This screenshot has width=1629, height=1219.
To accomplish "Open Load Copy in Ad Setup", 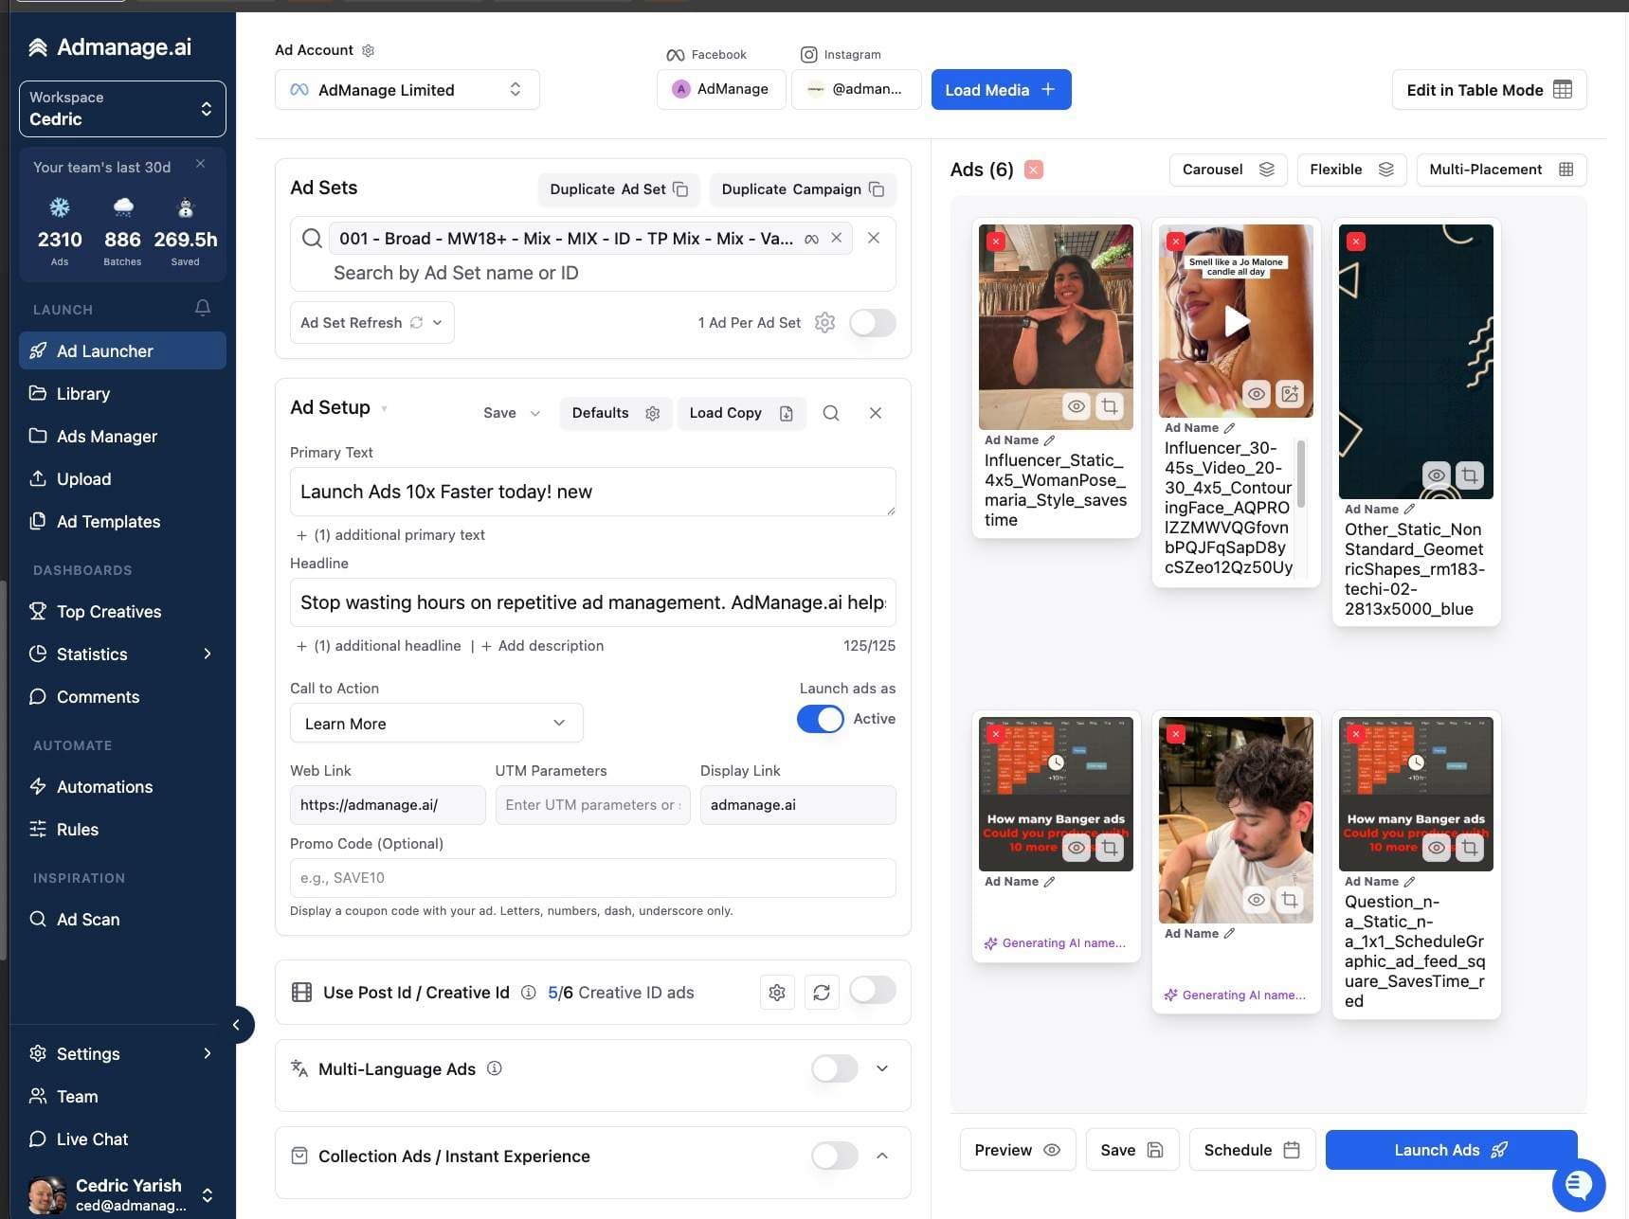I will point(740,412).
